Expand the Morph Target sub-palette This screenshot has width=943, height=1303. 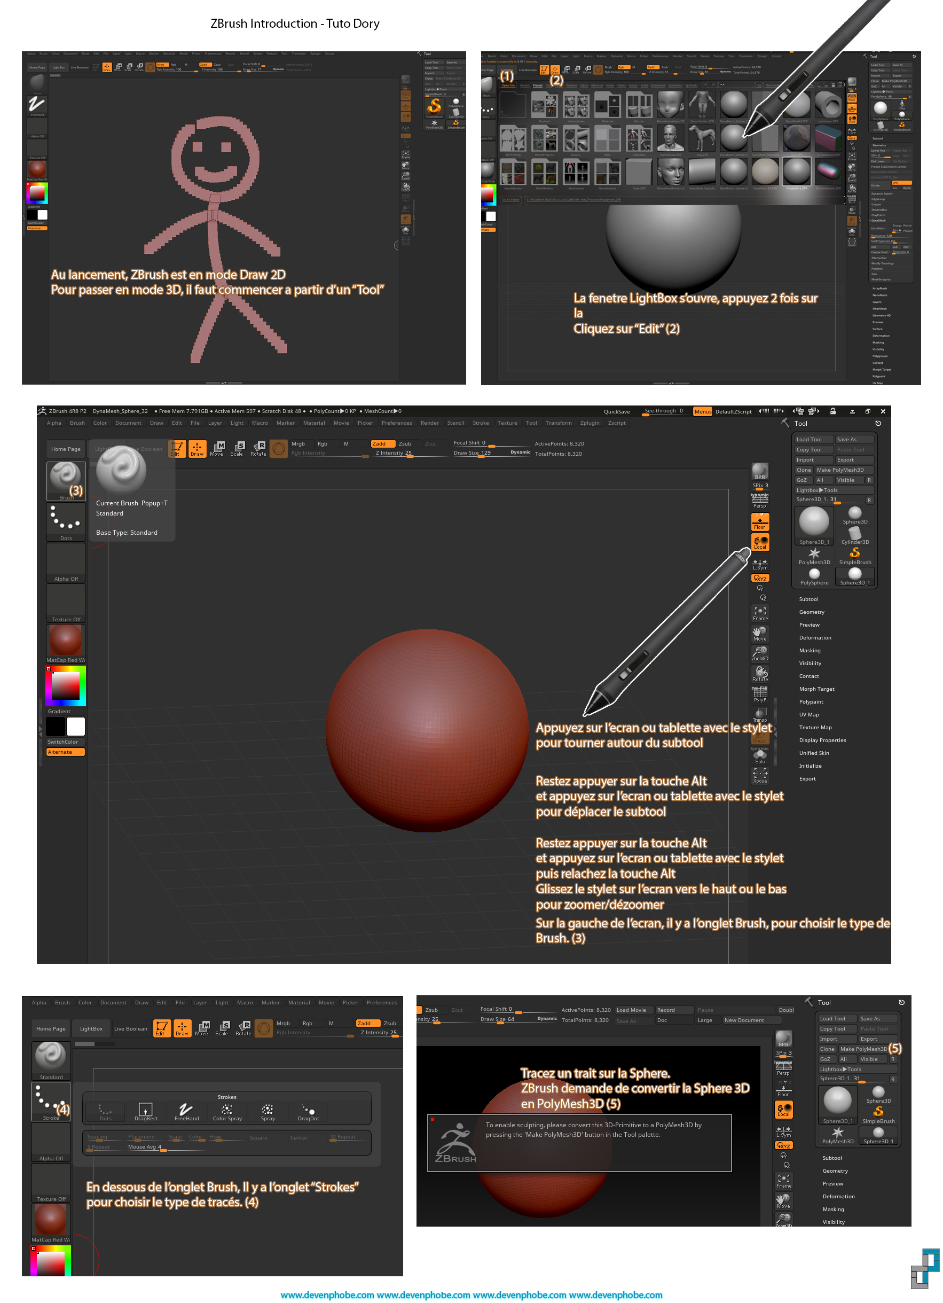coord(816,689)
